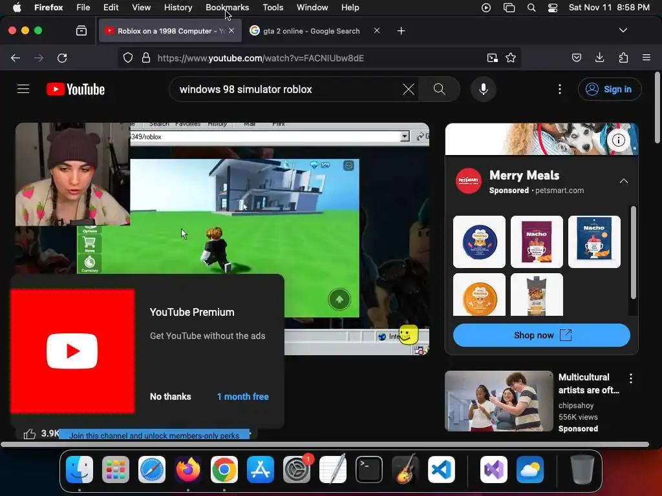Open the History menu
662x496 pixels.
178,8
